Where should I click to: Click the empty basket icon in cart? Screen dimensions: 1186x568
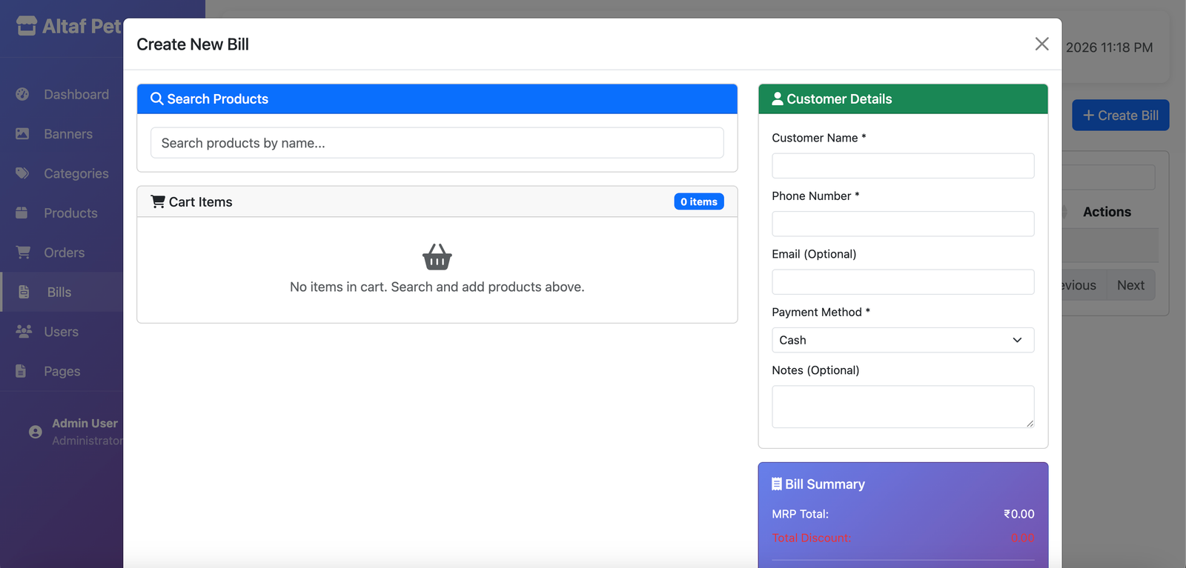[437, 257]
